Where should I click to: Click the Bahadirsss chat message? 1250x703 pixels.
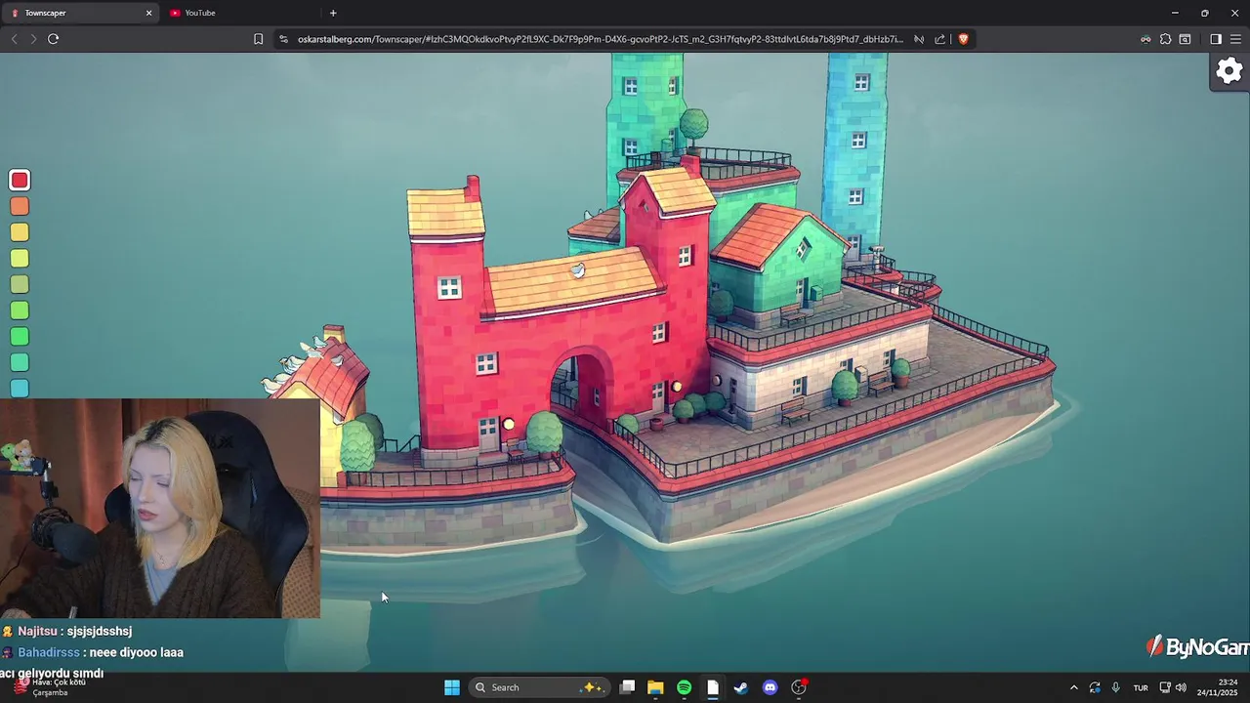(93, 652)
